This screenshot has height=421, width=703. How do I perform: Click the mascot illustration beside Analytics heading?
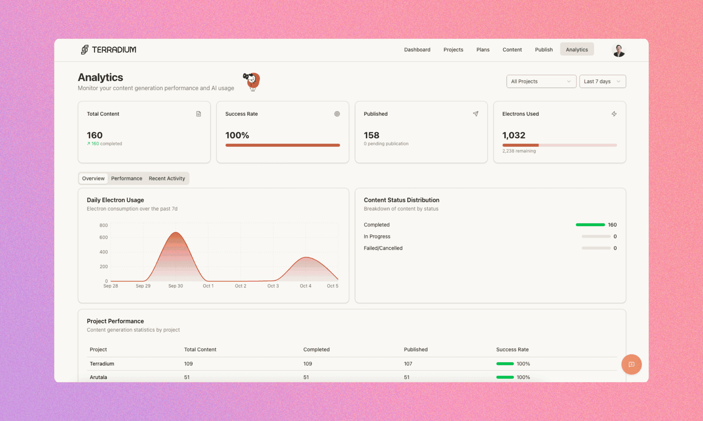[251, 82]
